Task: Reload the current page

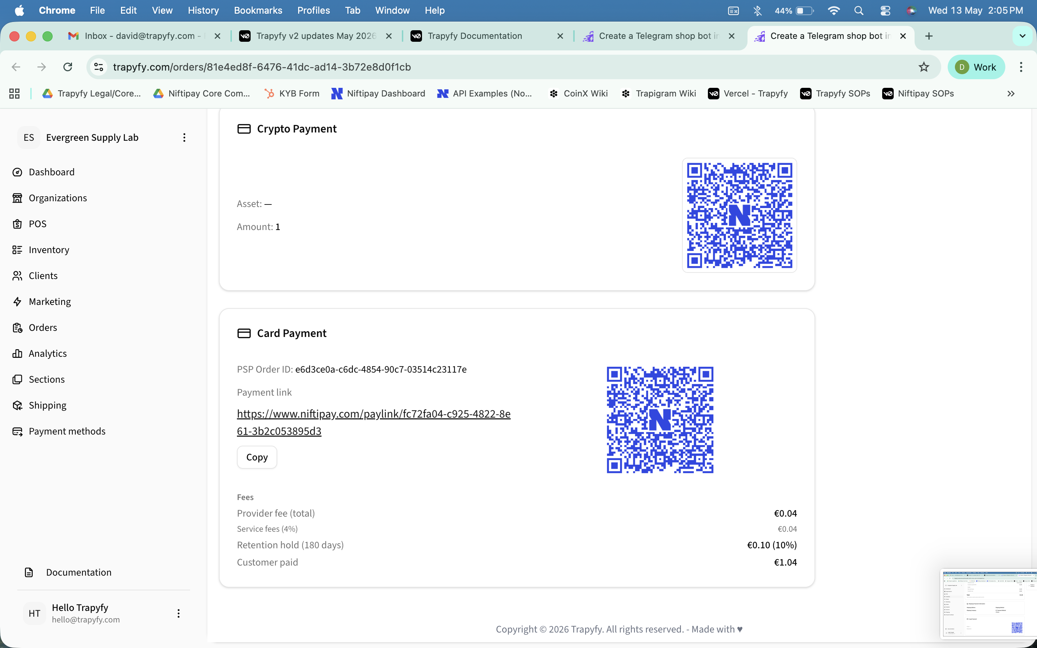Action: [x=68, y=67]
